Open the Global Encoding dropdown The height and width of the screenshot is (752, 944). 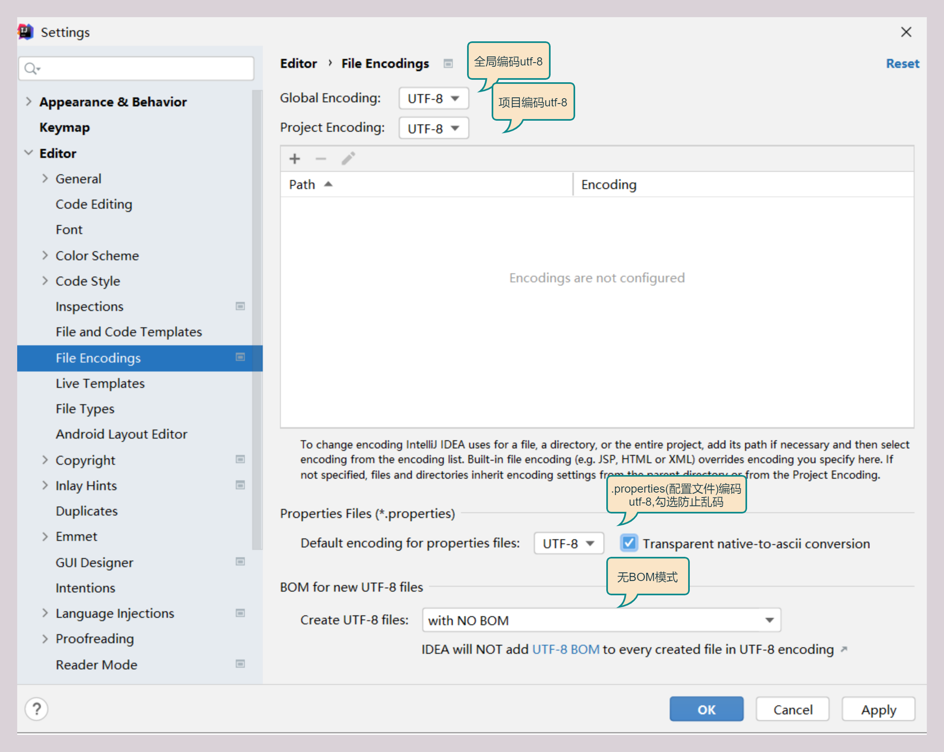point(434,99)
